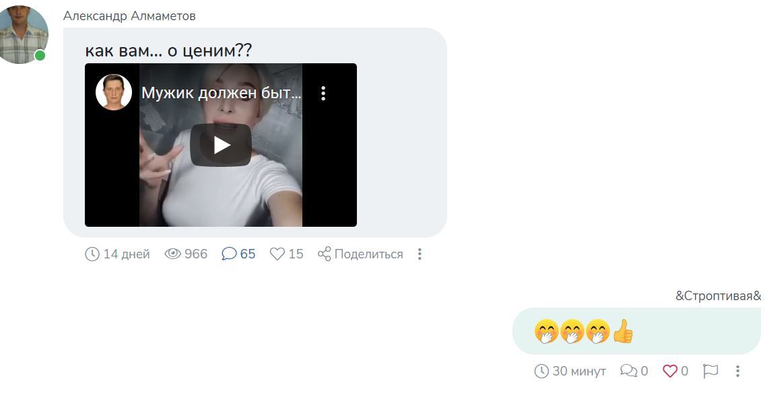Open the three-dot menu on the comment
The height and width of the screenshot is (393, 767).
pos(737,371)
